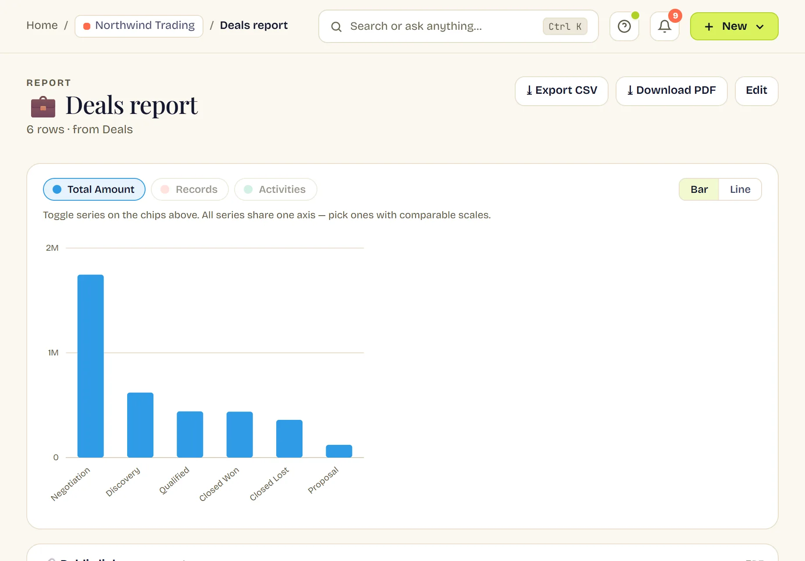Click the Ctrl K shortcut badge
The image size is (805, 561).
pos(565,26)
